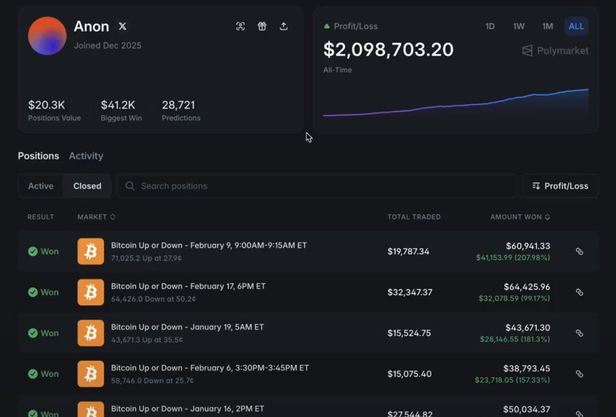Screen dimensions: 616x417
Task: Click Anon's gradient avatar image
Action: point(47,36)
